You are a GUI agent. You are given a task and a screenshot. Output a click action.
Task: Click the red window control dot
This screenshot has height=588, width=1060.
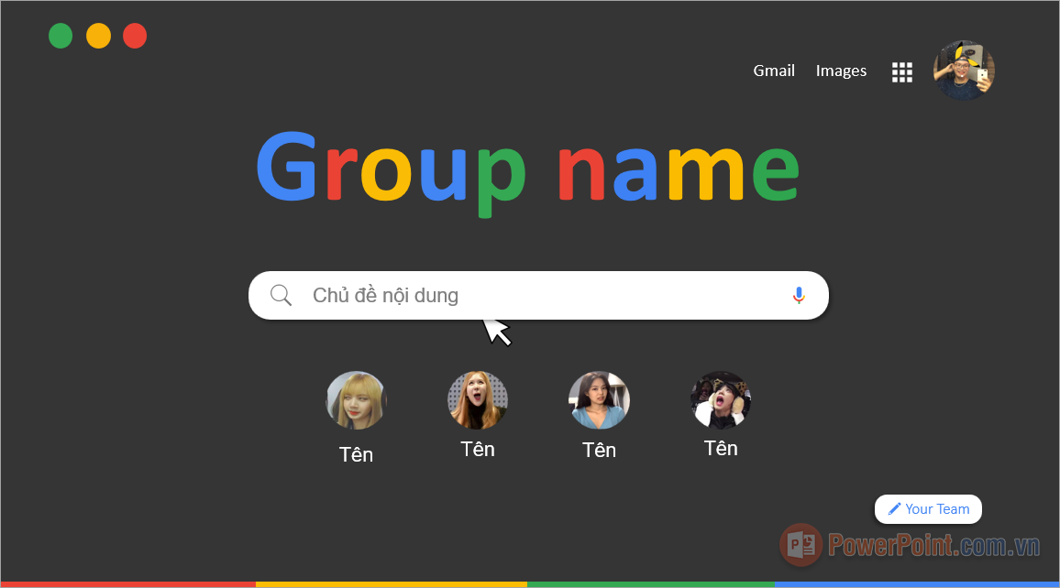(135, 36)
